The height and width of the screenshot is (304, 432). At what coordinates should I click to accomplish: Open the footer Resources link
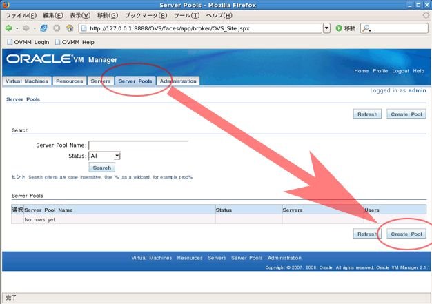(x=190, y=258)
